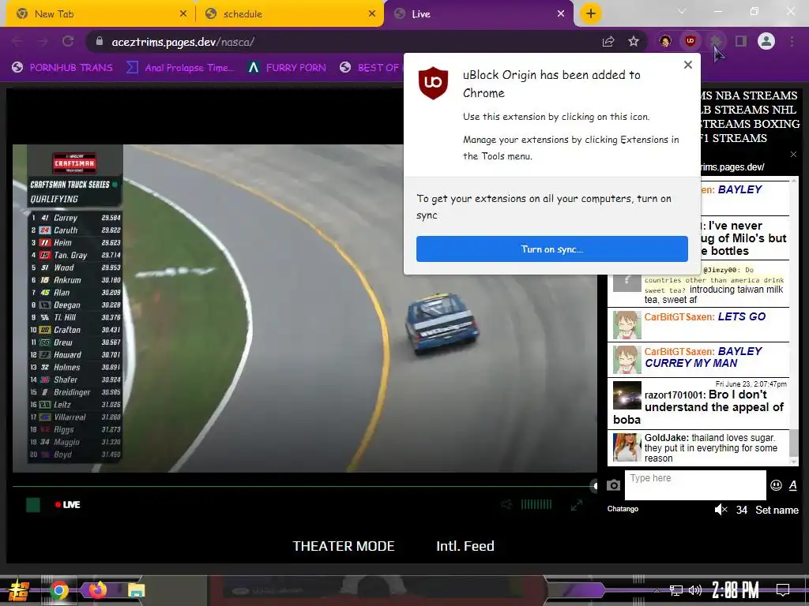Click the share page icon in address bar
Screen dimensions: 809x606
(x=608, y=42)
